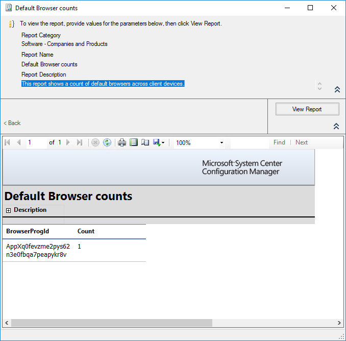
Task: Click the horizontal scrollbar right arrow
Action: click(339, 323)
